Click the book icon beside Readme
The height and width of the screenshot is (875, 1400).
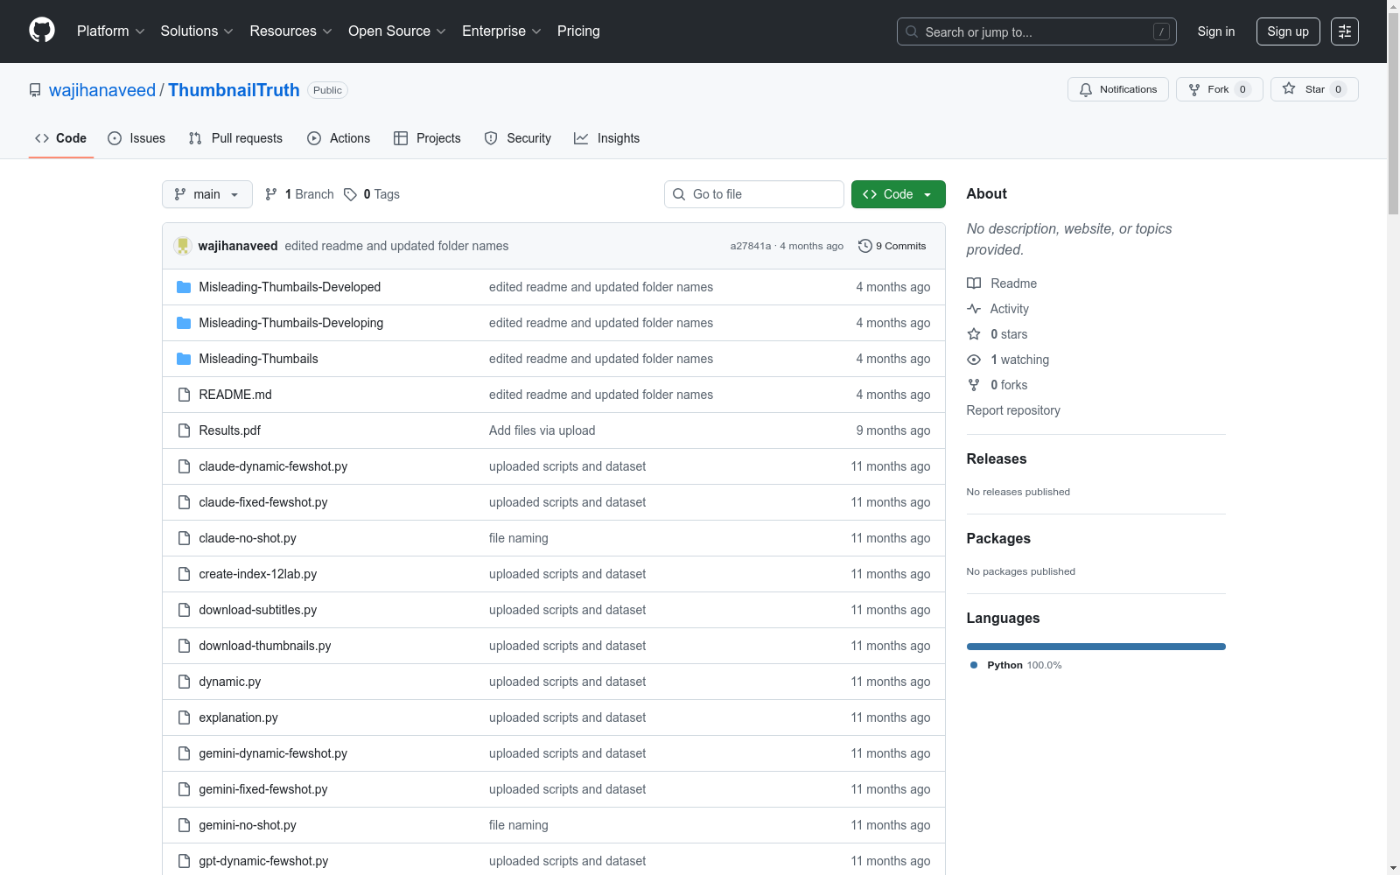pos(974,283)
